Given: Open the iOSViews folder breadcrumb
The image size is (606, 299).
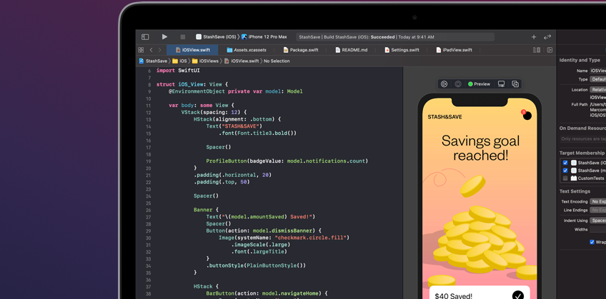Looking at the screenshot, I should click(205, 61).
